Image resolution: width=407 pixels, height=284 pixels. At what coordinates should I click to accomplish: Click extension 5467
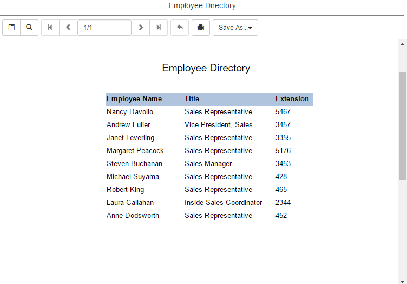click(283, 112)
